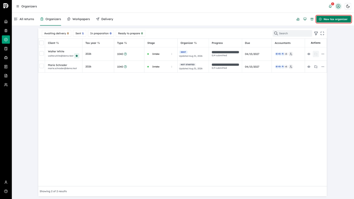
Task: Click accountant avatars in Marie Schrader row
Action: point(281,67)
